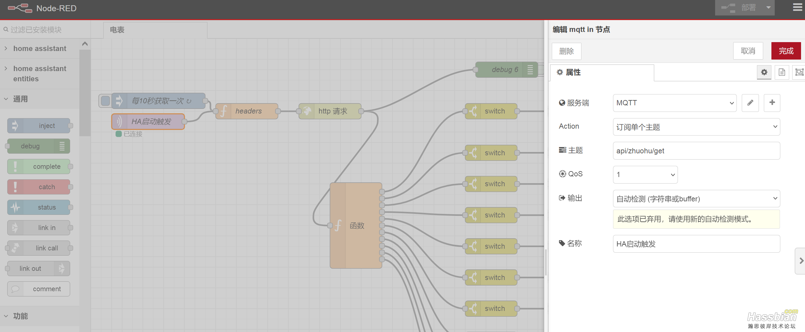The height and width of the screenshot is (332, 805).
Task: Select the catch palette node
Action: [39, 187]
